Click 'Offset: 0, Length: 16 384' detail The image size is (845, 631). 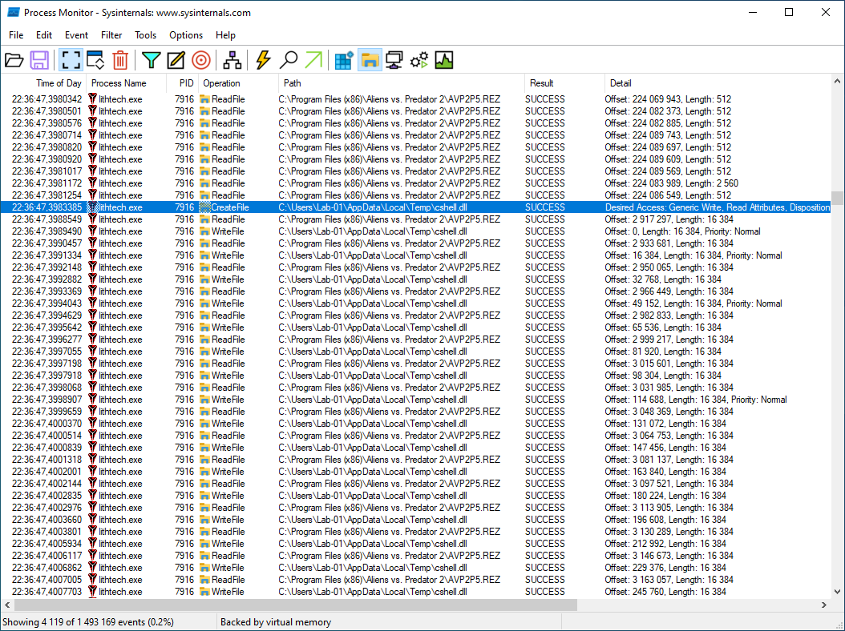682,231
